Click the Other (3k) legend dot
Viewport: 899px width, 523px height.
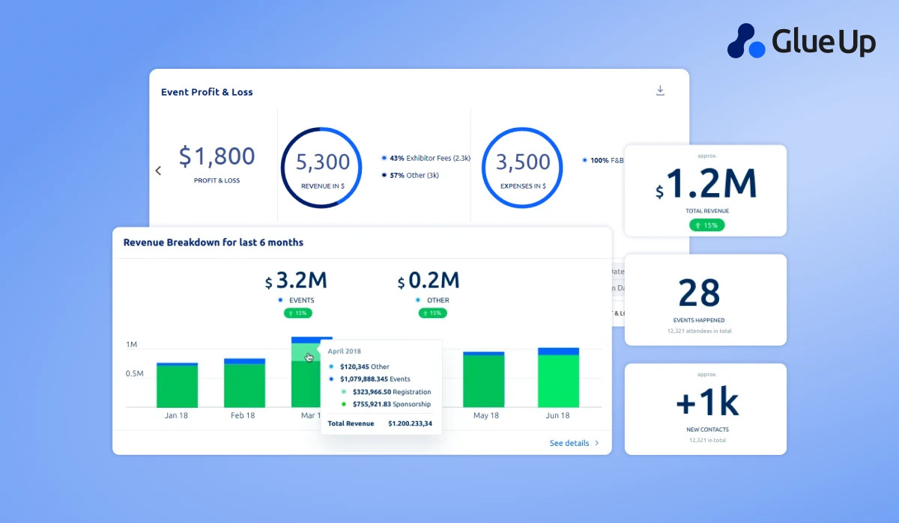click(384, 175)
